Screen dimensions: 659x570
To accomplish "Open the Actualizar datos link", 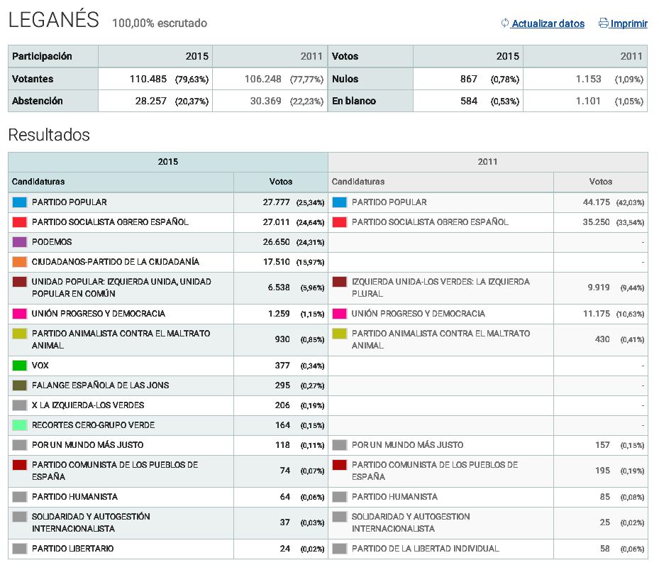I will click(x=548, y=23).
